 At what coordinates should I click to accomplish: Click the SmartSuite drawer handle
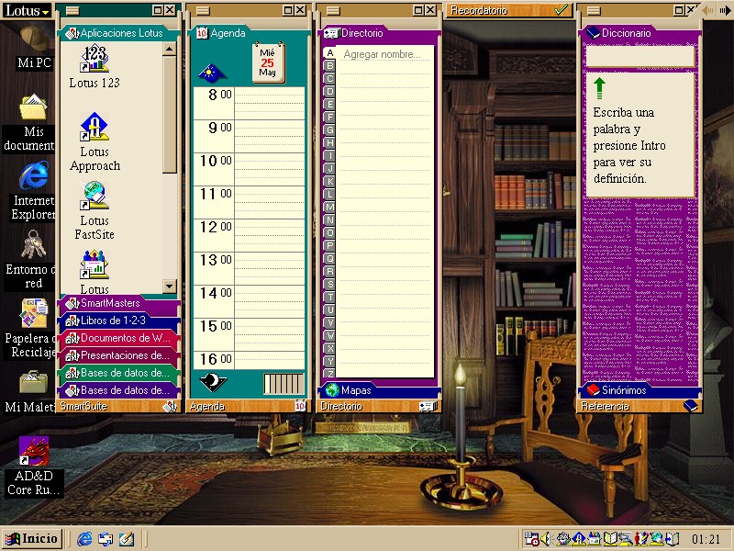(x=119, y=406)
